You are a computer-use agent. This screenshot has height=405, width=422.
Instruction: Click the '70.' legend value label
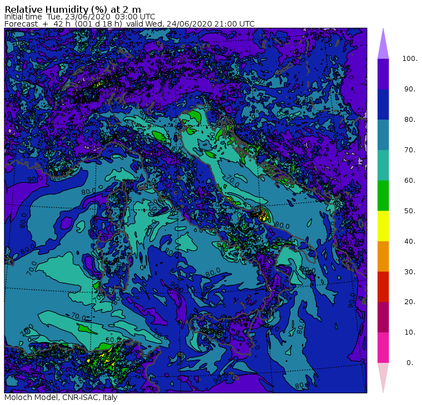(x=410, y=150)
